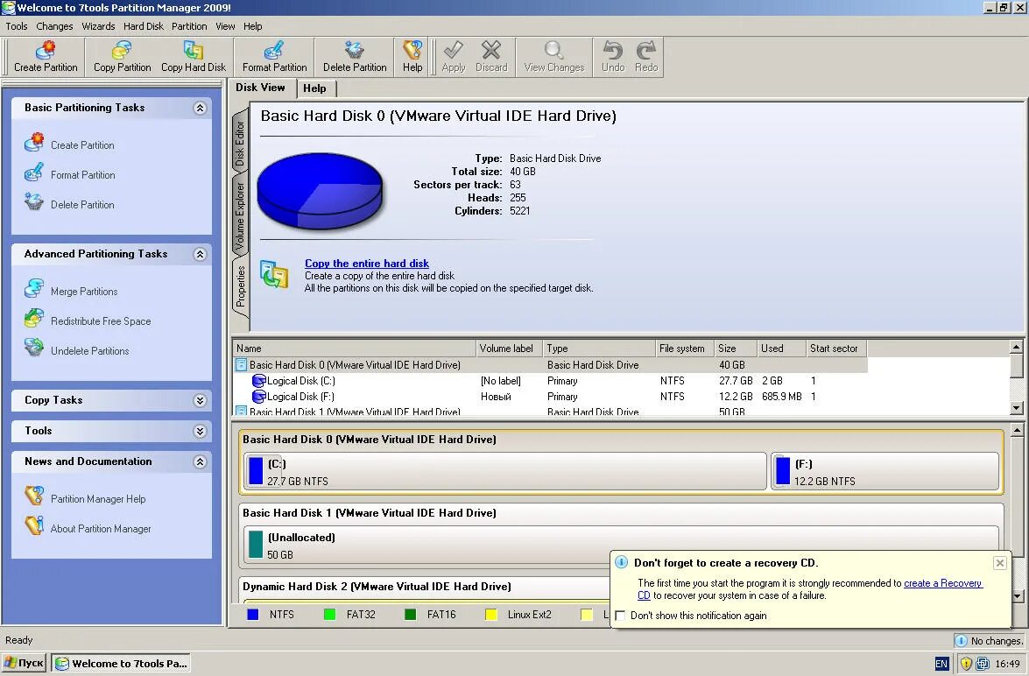Expand the Tools panel
This screenshot has height=676, width=1029.
201,431
